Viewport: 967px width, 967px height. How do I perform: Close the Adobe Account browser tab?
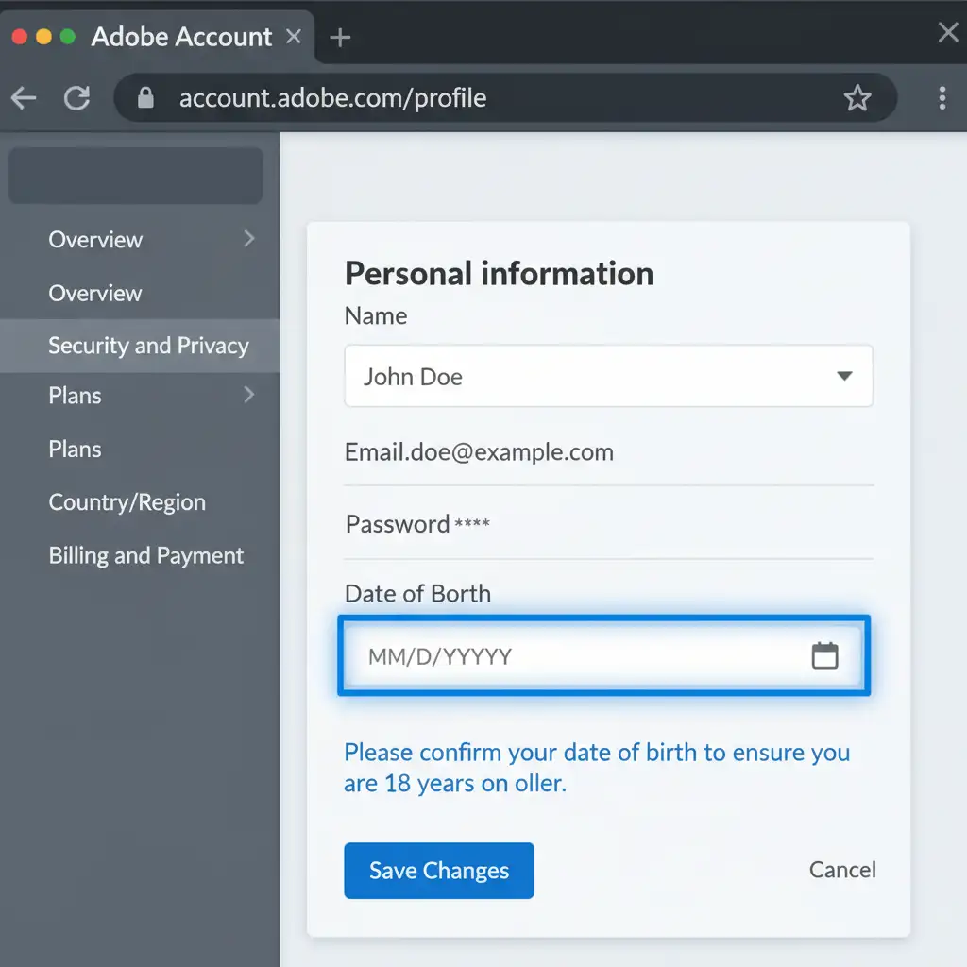(294, 37)
